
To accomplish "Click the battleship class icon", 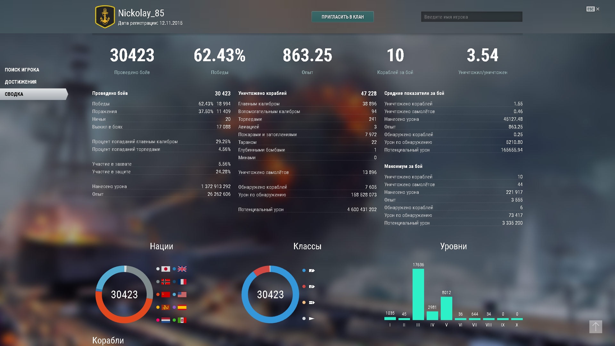I will point(312,287).
